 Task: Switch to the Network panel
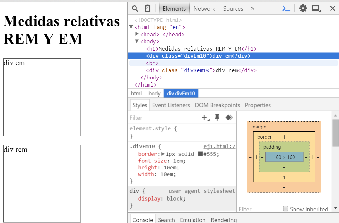coord(204,8)
